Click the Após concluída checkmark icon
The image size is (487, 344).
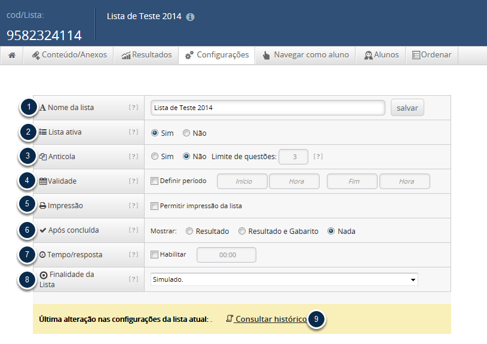(x=43, y=230)
